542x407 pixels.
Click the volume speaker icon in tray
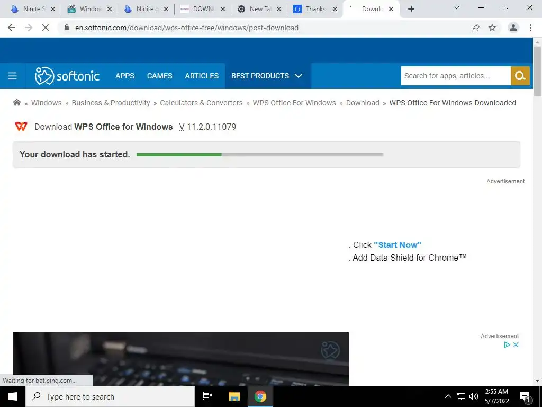(x=474, y=396)
